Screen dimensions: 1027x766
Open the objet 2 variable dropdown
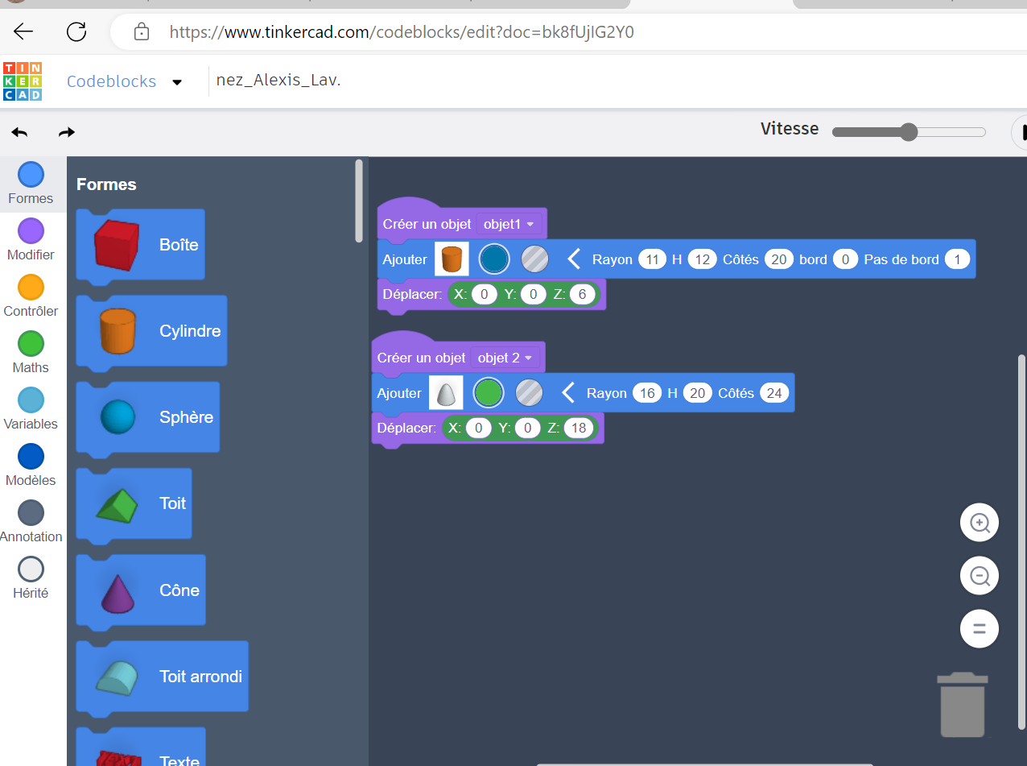click(505, 358)
